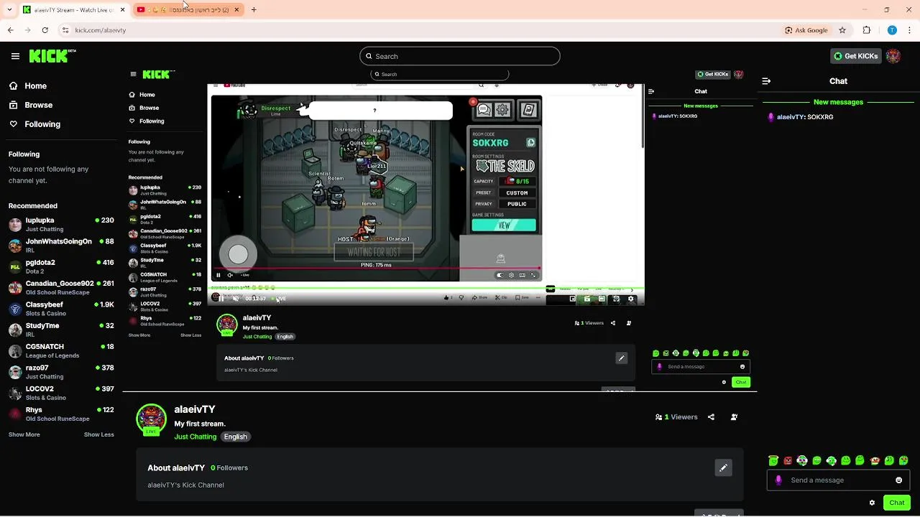Open Classybeef channel in main Recommended list
Screen dimensions: 920x517
tap(61, 309)
